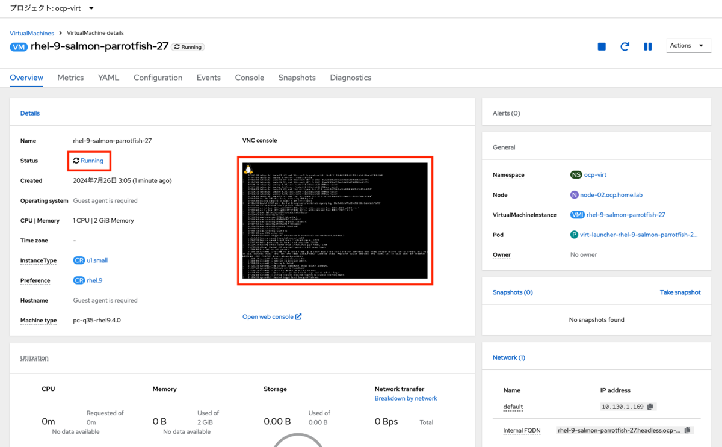The width and height of the screenshot is (722, 447).
Task: Click the default network name
Action: (513, 407)
